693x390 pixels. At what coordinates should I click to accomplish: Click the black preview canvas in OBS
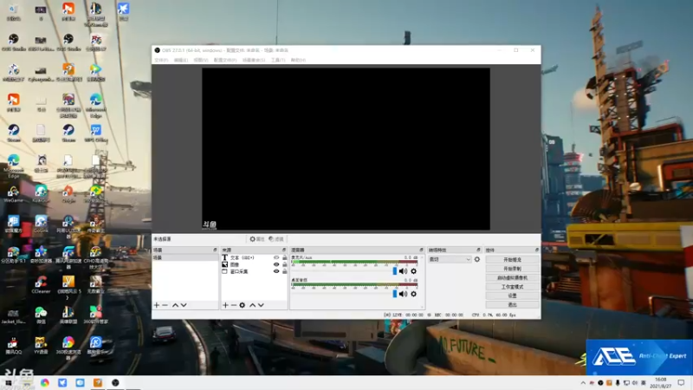[x=346, y=148]
